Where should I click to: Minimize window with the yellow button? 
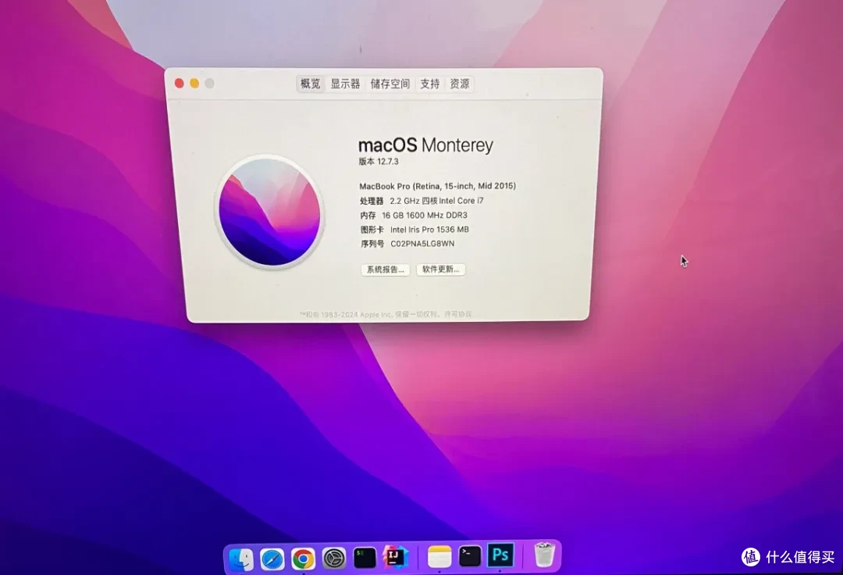[x=194, y=83]
